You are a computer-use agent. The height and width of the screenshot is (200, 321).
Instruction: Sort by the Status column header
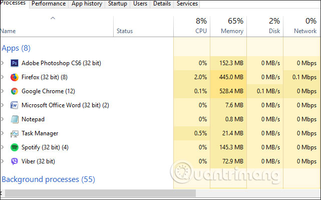tap(144, 27)
